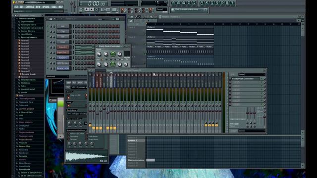
Task: Switch to SMP tab in channel settings
Action: click(x=69, y=83)
